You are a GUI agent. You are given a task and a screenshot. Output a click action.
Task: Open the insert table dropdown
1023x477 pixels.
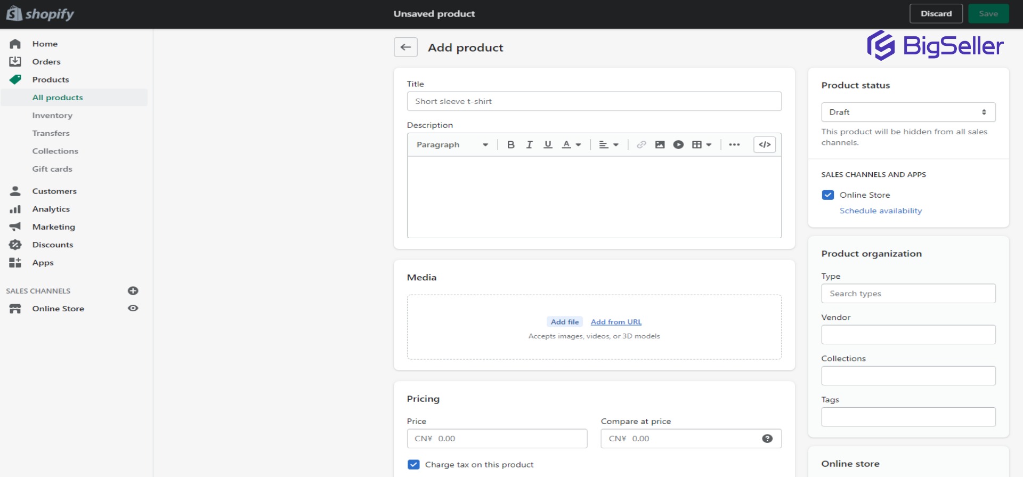(701, 144)
